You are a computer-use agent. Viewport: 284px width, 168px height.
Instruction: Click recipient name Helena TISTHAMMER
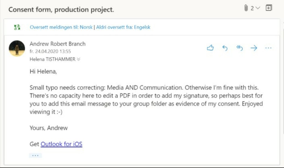[52, 59]
